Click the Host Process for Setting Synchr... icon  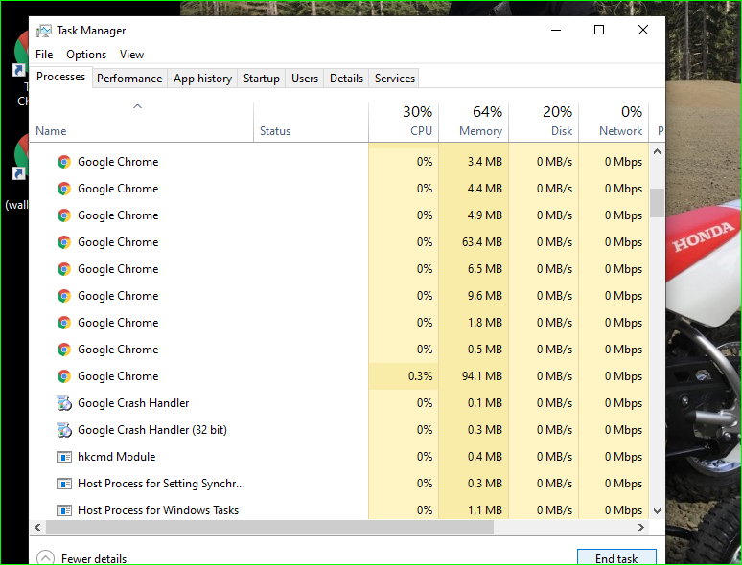pos(64,484)
